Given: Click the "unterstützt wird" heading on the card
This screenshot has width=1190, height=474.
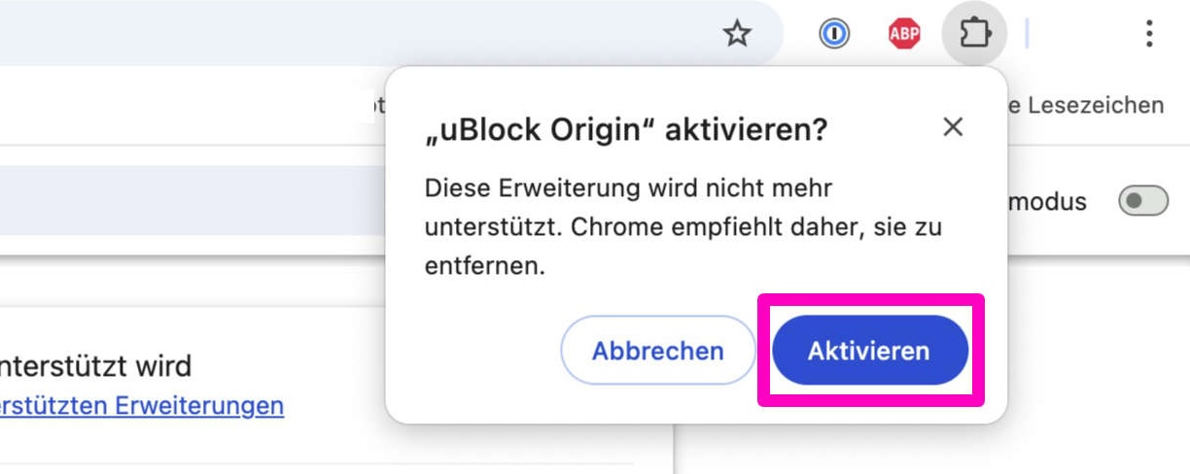Looking at the screenshot, I should pos(95,366).
